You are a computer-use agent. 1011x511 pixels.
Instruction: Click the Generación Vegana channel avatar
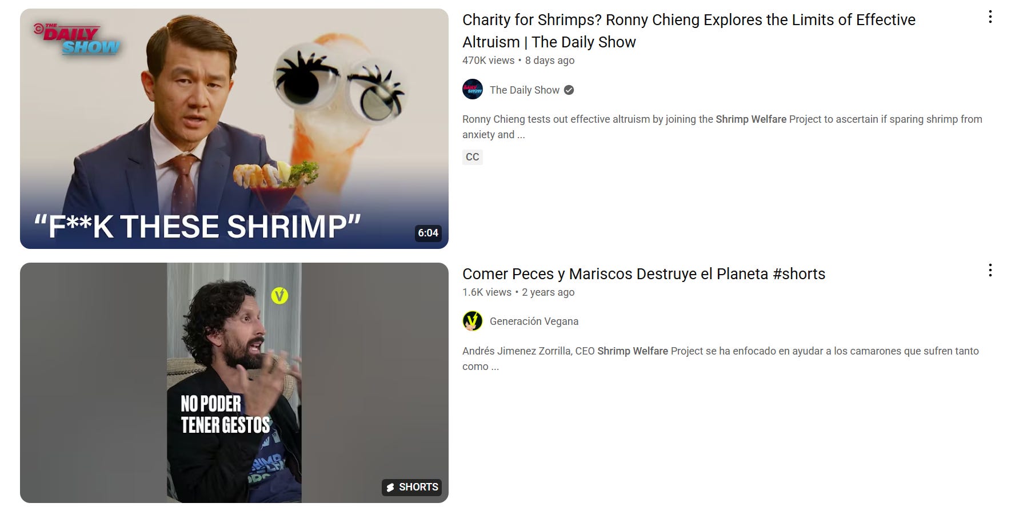point(473,321)
